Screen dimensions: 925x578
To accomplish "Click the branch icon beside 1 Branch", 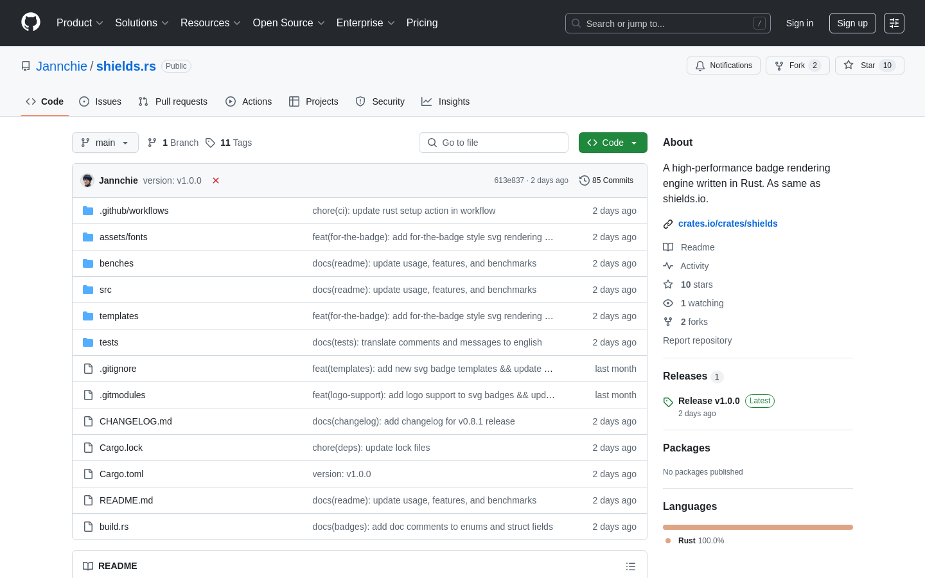I will click(x=152, y=143).
